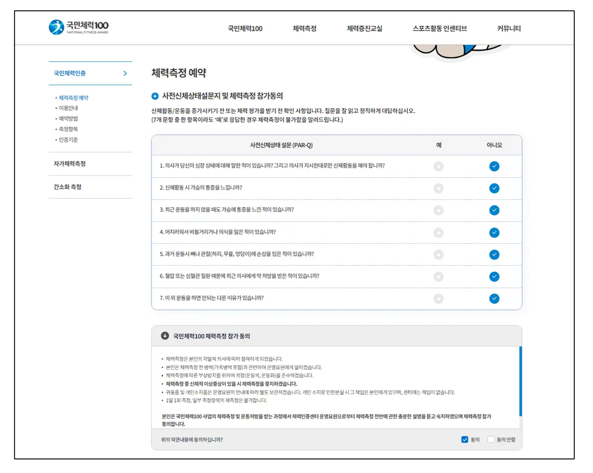Click the 아니오 column header
Screen dimensions: 593x473
click(x=494, y=145)
